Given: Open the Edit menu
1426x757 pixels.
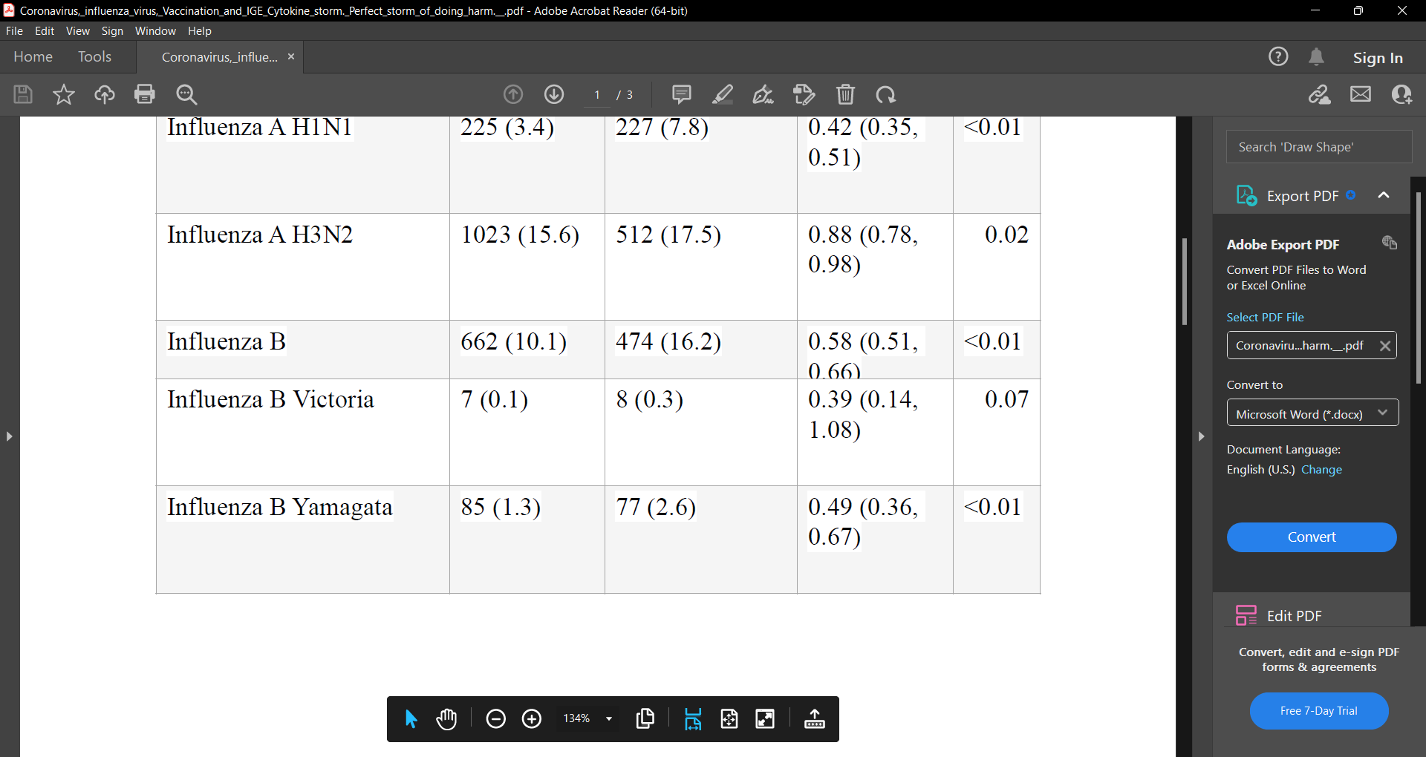Looking at the screenshot, I should [45, 31].
